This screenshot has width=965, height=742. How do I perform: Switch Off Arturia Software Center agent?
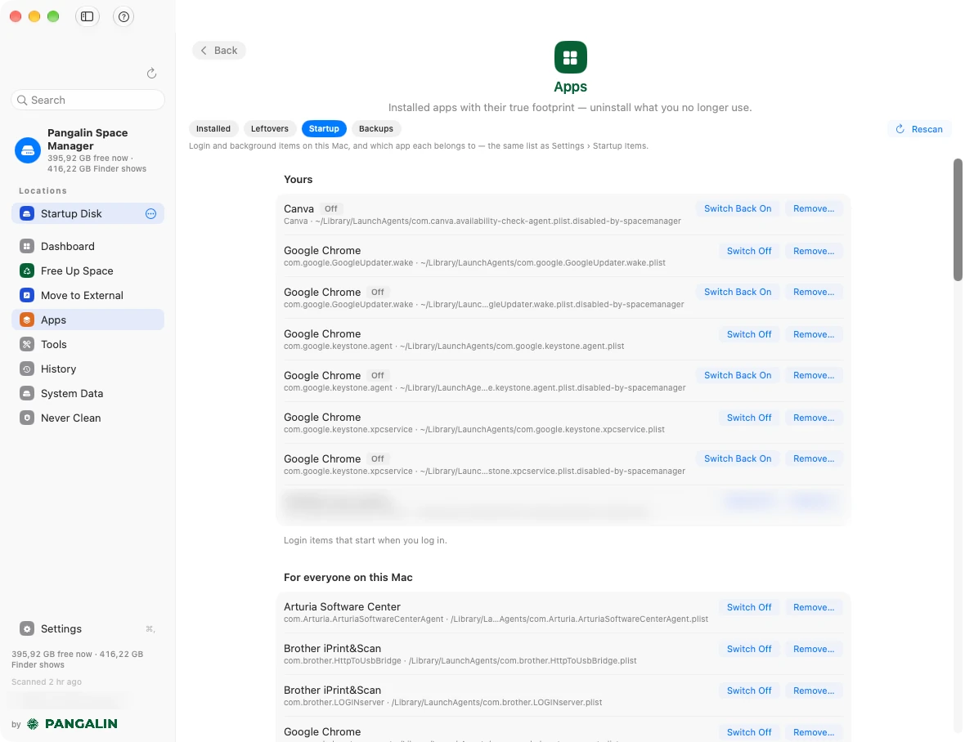point(749,607)
